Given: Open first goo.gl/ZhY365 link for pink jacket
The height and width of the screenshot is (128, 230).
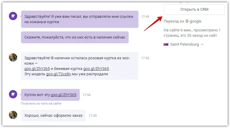Looking at the screenshot, I should 37,69.
